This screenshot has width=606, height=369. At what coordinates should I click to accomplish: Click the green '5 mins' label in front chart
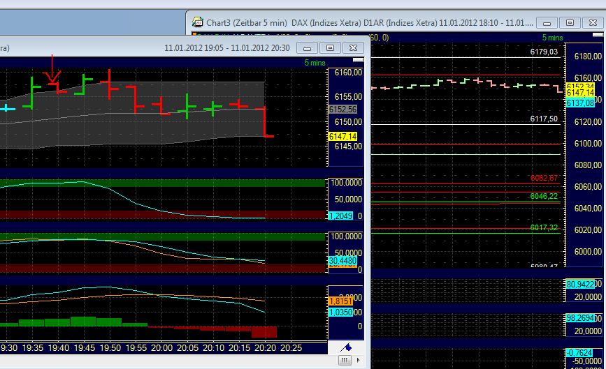click(315, 63)
